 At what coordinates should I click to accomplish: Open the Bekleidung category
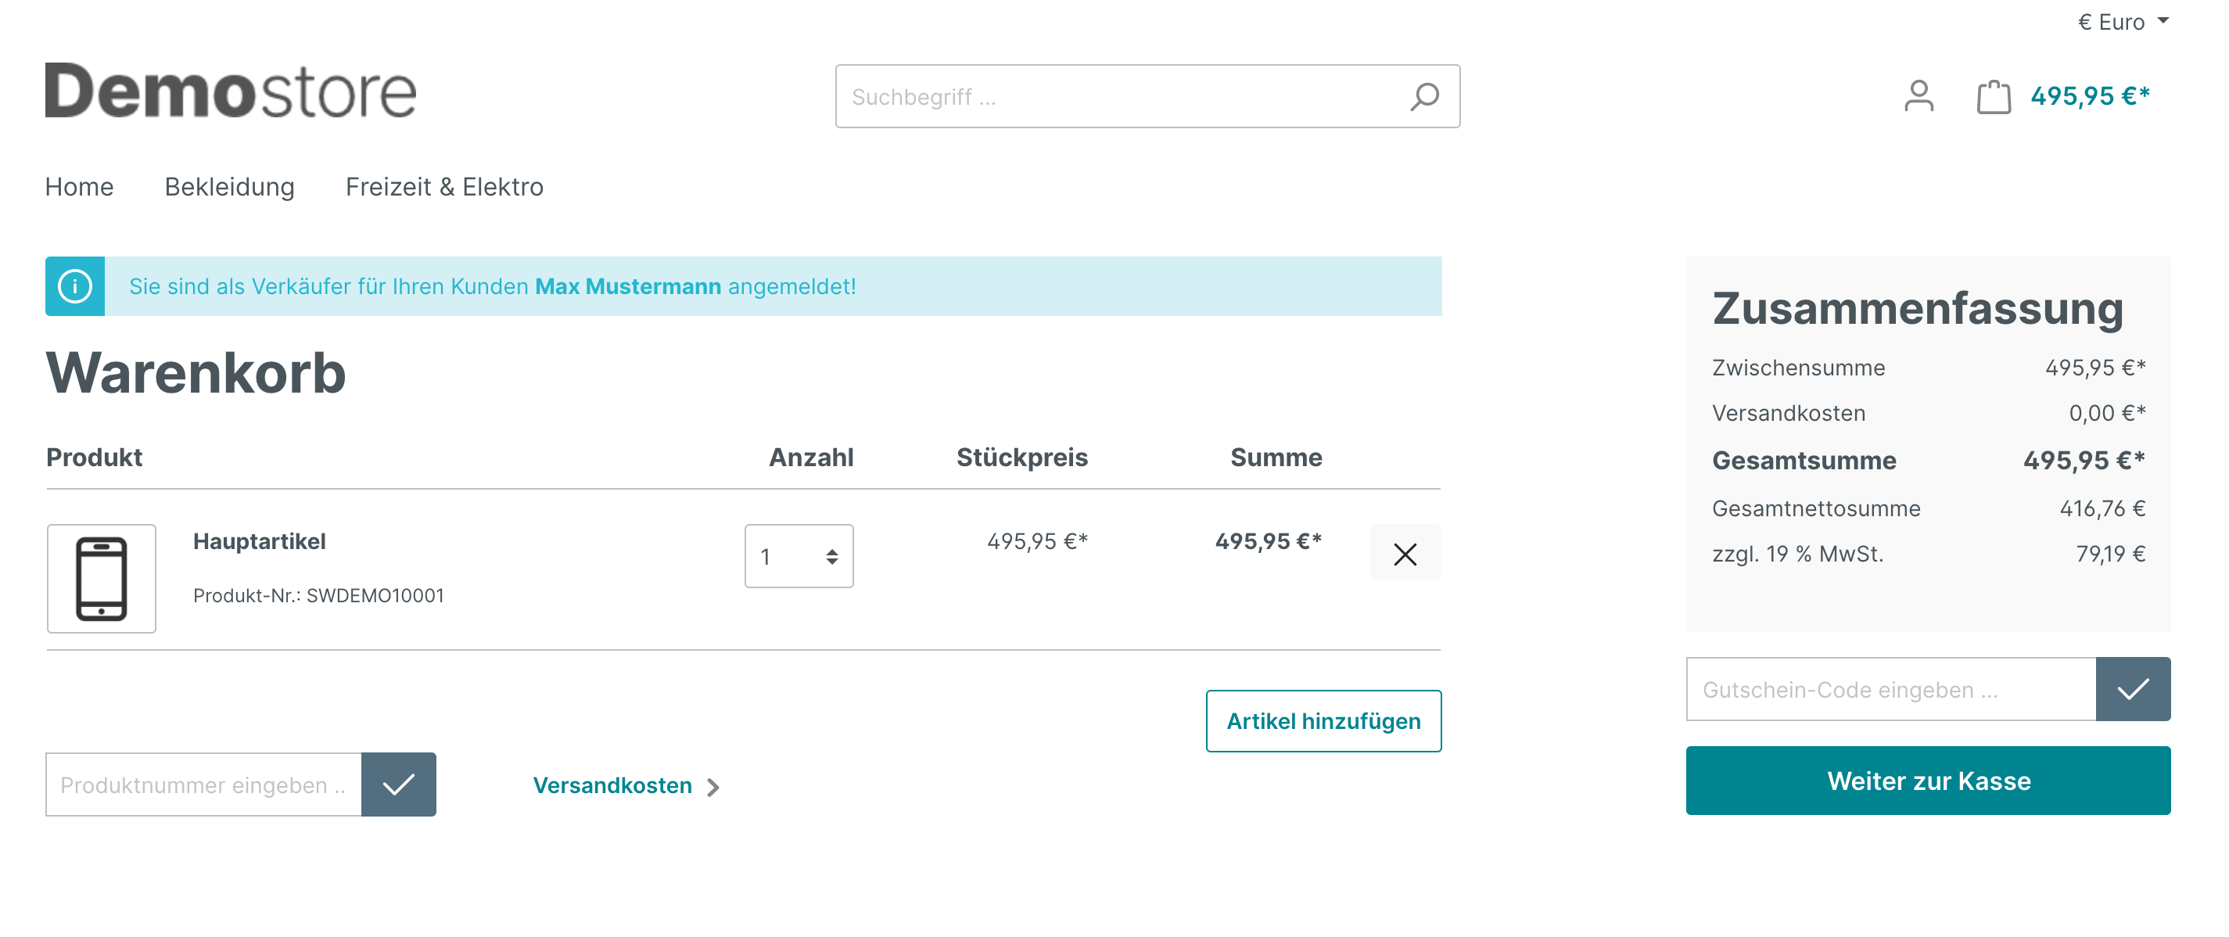tap(229, 187)
